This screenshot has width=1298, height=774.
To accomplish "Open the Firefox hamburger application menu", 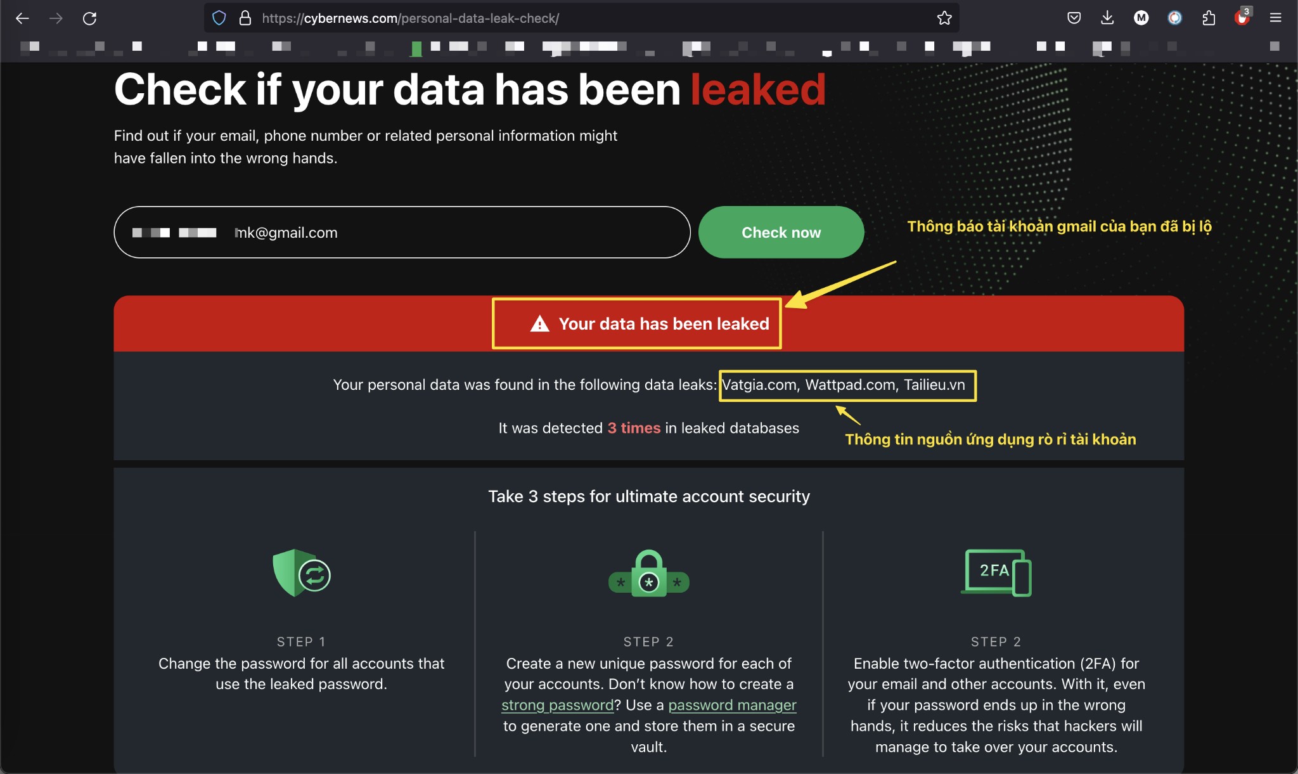I will pyautogui.click(x=1276, y=18).
